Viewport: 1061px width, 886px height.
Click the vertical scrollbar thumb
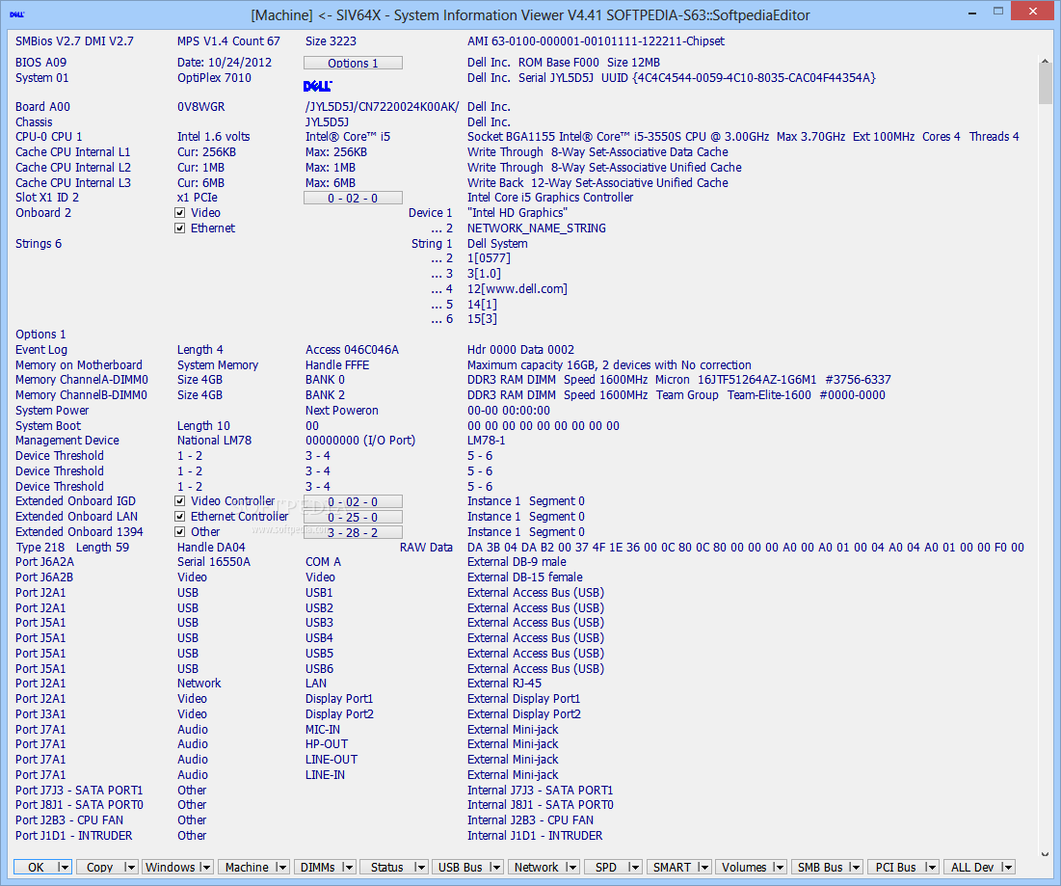point(1045,86)
